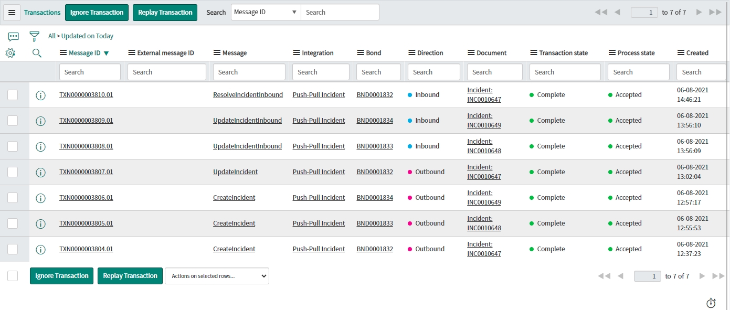Tick the checkbox for TXN0000003804.01
The width and height of the screenshot is (730, 310).
[13, 249]
